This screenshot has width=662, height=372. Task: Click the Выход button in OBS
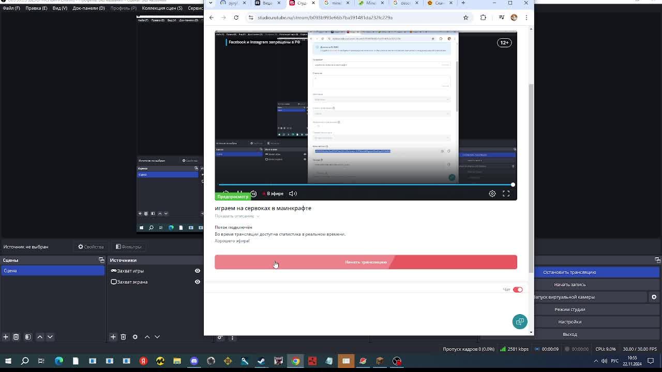coord(569,334)
